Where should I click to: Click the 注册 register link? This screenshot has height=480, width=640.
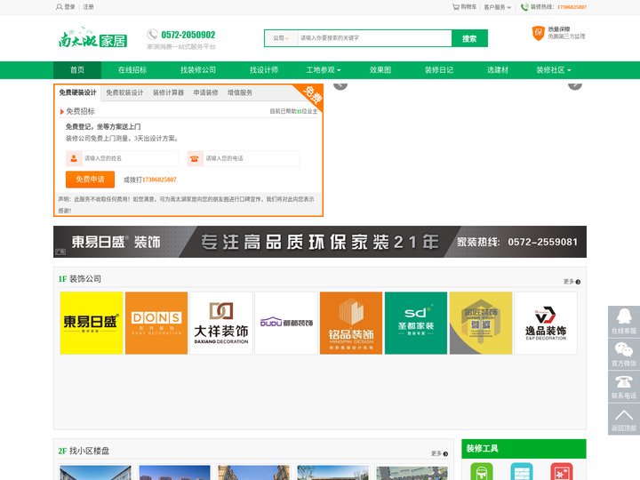pos(88,7)
